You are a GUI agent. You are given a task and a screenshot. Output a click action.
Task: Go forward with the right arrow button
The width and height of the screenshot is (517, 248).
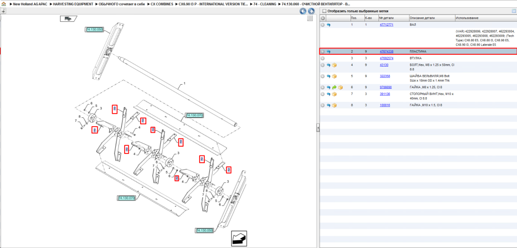pyautogui.click(x=311, y=11)
